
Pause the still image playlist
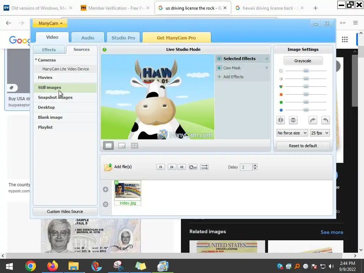161,167
